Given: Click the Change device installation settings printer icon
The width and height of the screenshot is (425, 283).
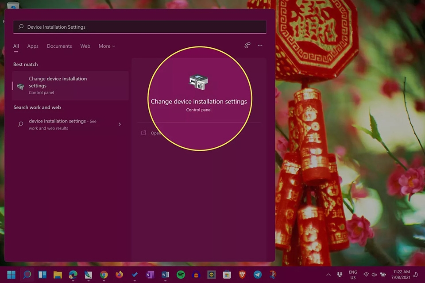Looking at the screenshot, I should click(x=199, y=81).
